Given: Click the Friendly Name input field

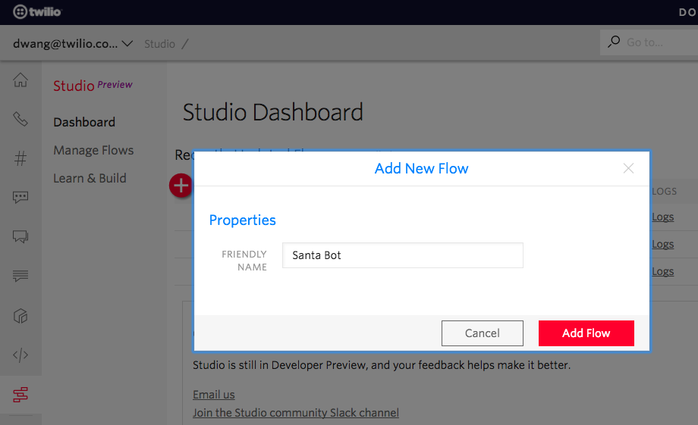Looking at the screenshot, I should 403,255.
